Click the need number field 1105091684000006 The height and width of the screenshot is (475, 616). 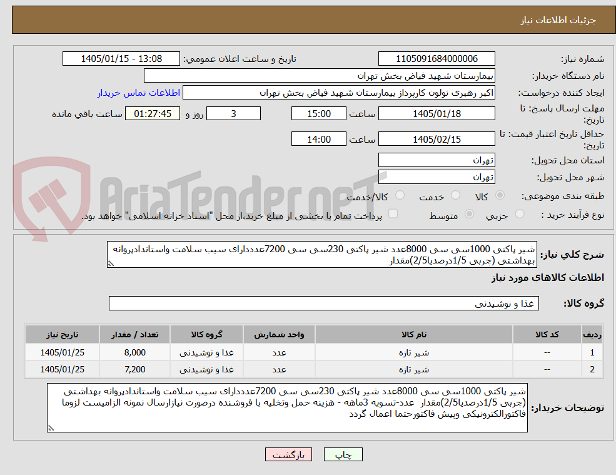coord(437,59)
